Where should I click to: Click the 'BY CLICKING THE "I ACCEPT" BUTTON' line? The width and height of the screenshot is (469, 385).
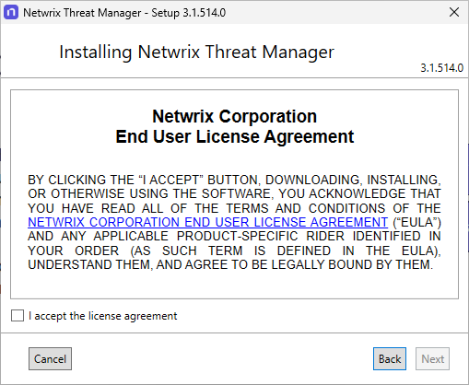pos(234,180)
